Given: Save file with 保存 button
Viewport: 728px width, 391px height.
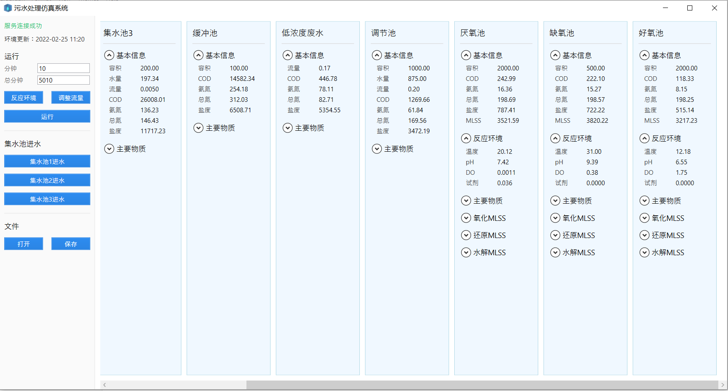Looking at the screenshot, I should click(71, 244).
